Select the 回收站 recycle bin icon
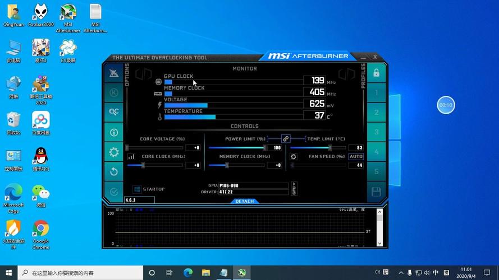This screenshot has width=499, height=280. tap(13, 124)
